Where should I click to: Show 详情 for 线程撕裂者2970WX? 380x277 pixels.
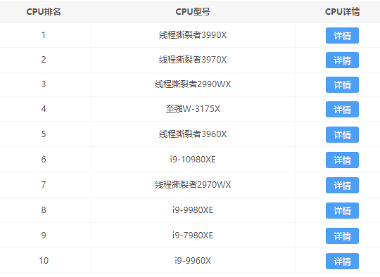(x=342, y=185)
